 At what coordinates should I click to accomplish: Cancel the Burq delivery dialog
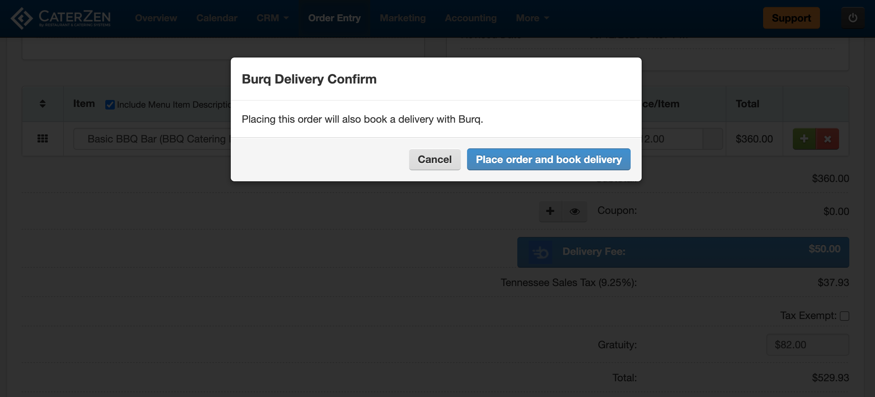pyautogui.click(x=435, y=159)
